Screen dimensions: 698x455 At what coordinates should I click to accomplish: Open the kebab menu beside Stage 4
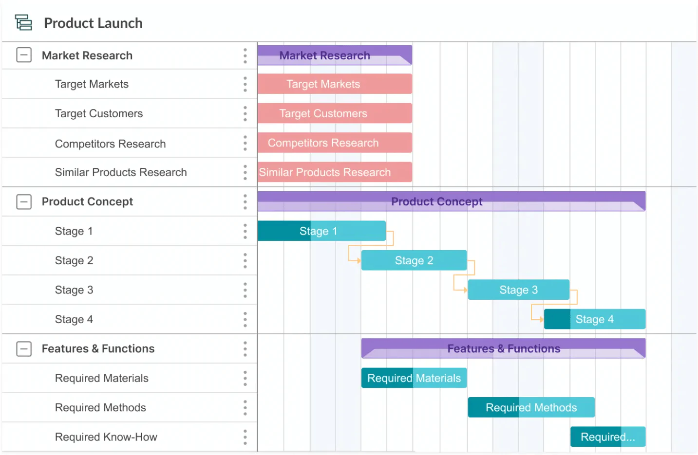pyautogui.click(x=245, y=319)
